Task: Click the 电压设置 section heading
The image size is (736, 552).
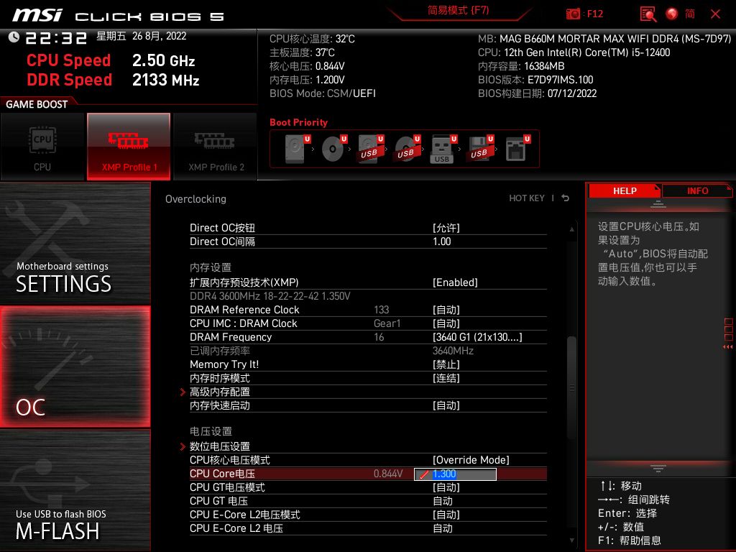Action: click(211, 431)
